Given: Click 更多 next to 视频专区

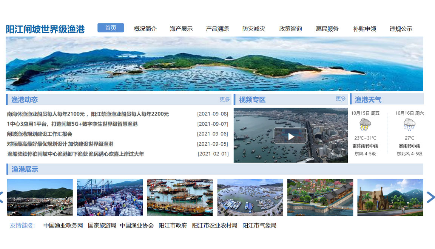Looking at the screenshot, I should pos(340,100).
